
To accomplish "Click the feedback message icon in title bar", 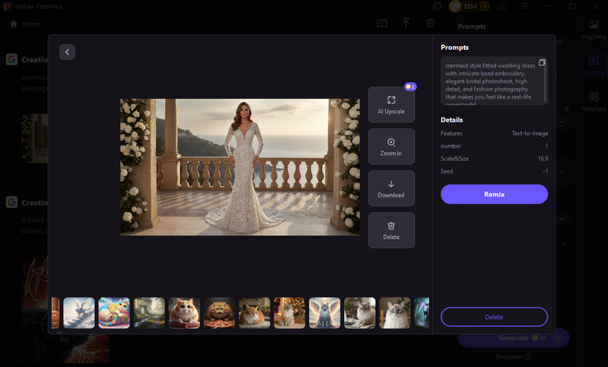I will pos(437,7).
